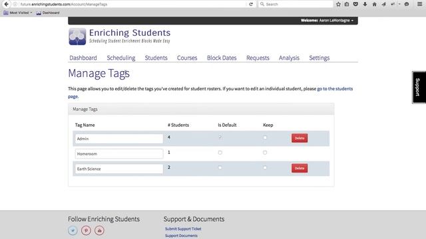Toggle Is Default checkbox for Earth Science
Image resolution: width=426 pixels, height=239 pixels.
(220, 168)
